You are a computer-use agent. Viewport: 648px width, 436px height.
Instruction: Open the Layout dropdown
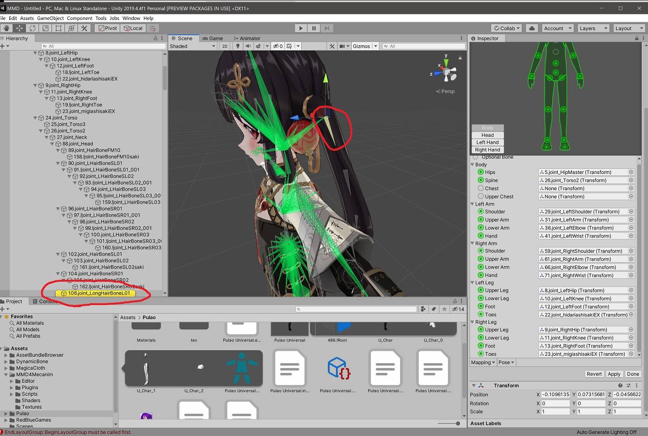[629, 28]
